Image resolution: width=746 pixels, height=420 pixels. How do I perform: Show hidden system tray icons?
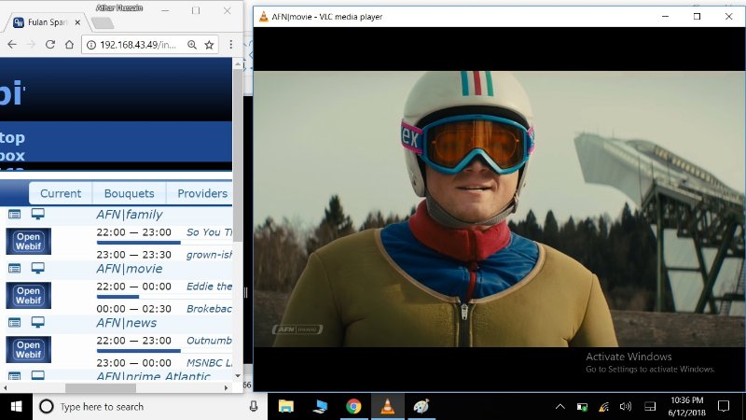tap(560, 406)
